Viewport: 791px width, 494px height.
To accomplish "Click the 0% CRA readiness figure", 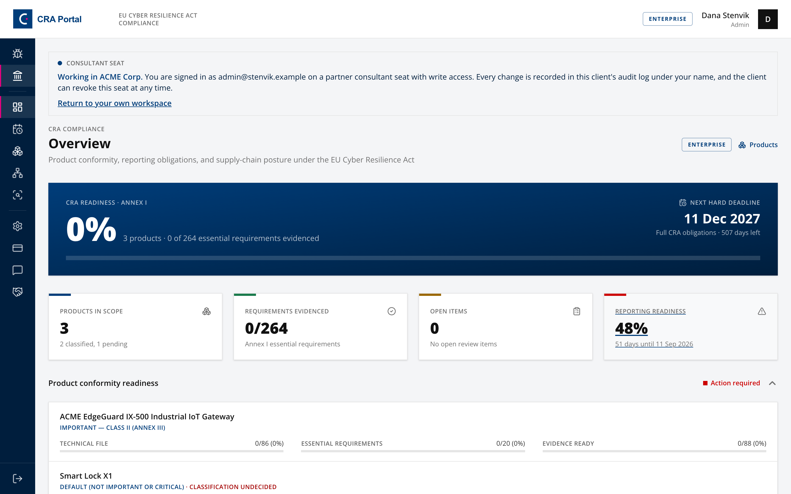I will click(91, 229).
